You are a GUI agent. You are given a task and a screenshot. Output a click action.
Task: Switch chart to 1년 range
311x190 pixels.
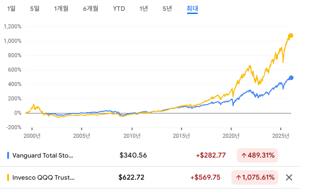144,9
